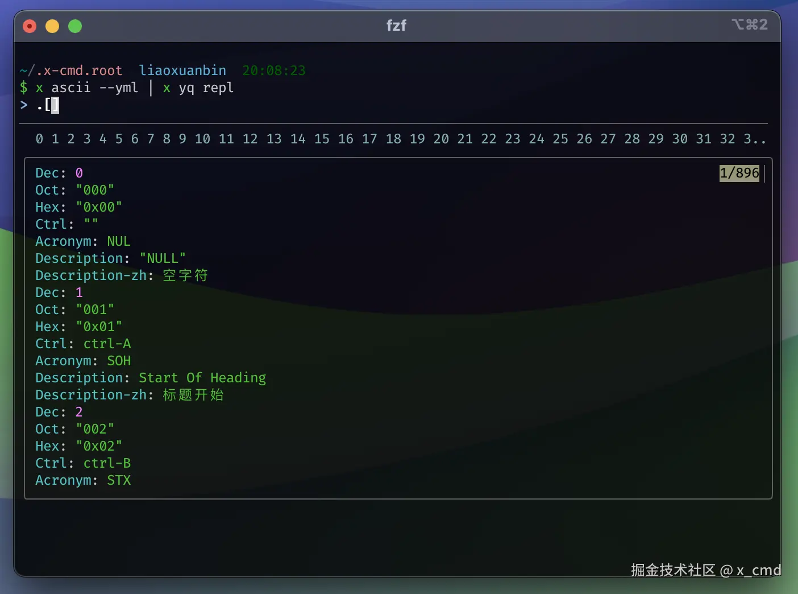Select index 32 in the candidate list
The height and width of the screenshot is (594, 798).
click(728, 139)
